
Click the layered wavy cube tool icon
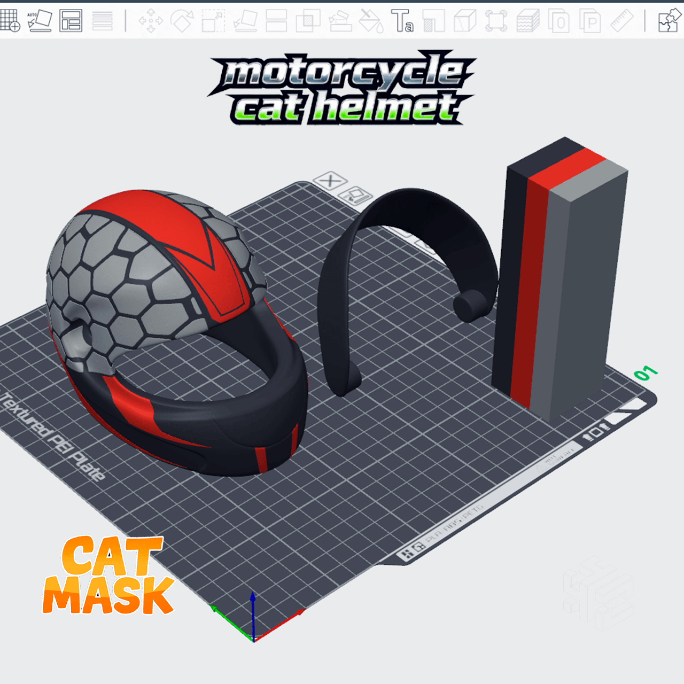pos(528,21)
